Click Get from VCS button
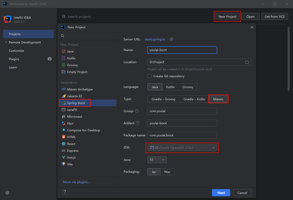This screenshot has height=200, width=293. (275, 17)
